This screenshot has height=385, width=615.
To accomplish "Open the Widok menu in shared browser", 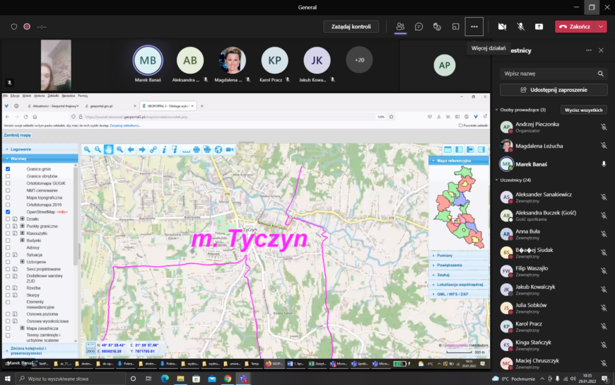I will 27,96.
